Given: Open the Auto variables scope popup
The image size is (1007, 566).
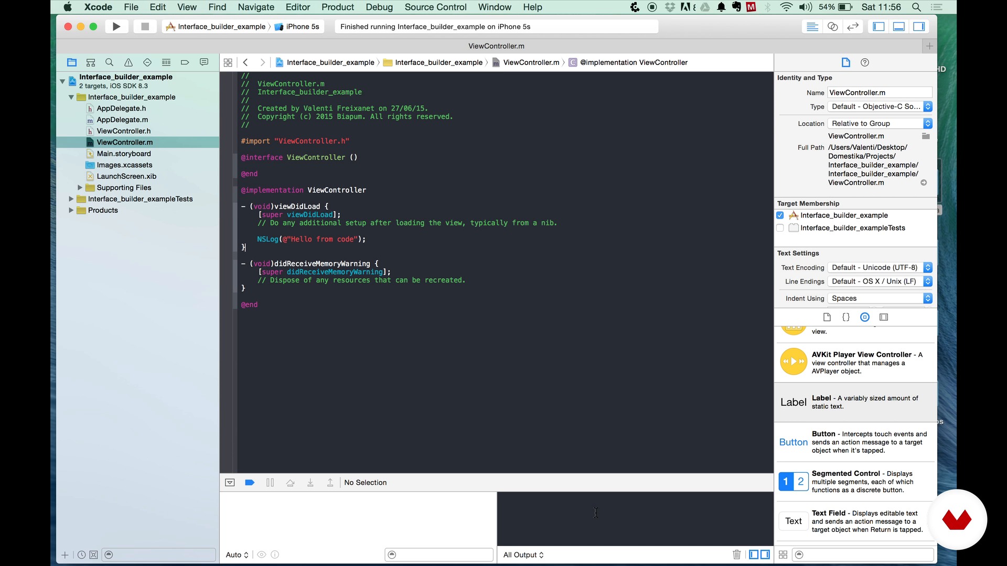Looking at the screenshot, I should coord(237,554).
